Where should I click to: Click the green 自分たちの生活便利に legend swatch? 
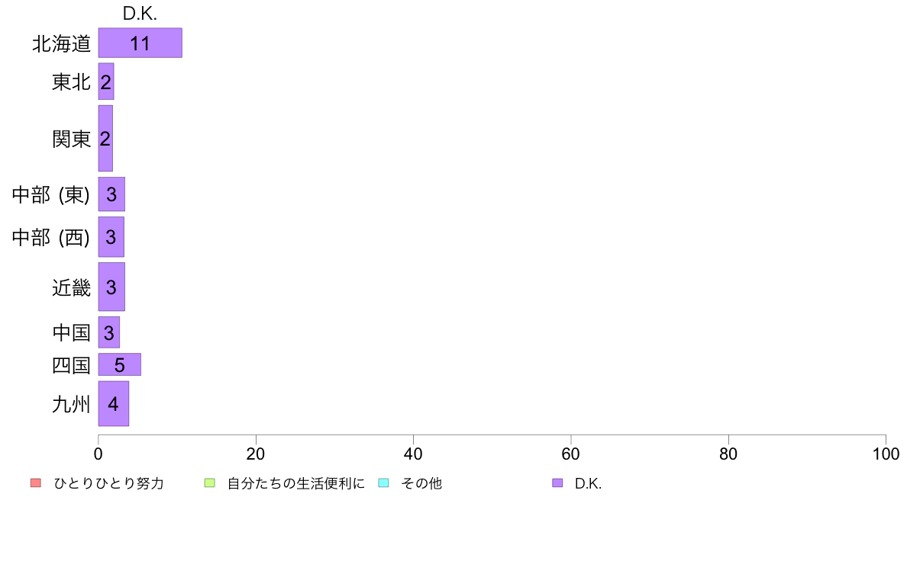(x=209, y=483)
